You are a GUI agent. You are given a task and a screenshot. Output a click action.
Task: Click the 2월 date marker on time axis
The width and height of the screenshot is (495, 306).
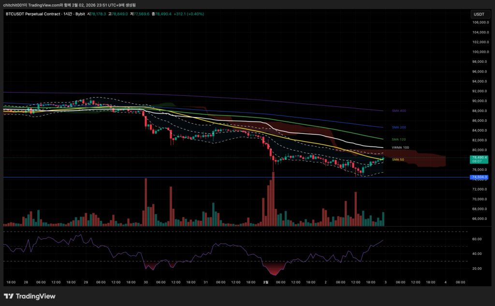(265, 282)
